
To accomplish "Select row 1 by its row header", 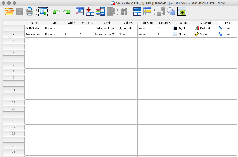I will (x=14, y=28).
